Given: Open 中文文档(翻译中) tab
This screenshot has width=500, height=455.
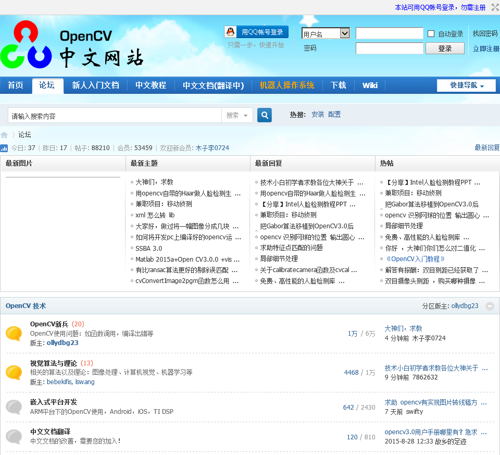Looking at the screenshot, I should pyautogui.click(x=214, y=85).
